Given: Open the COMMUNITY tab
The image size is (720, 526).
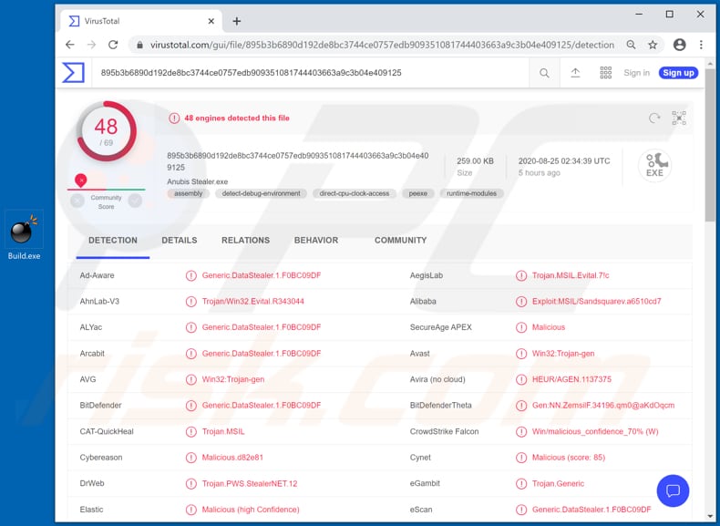Looking at the screenshot, I should 400,241.
